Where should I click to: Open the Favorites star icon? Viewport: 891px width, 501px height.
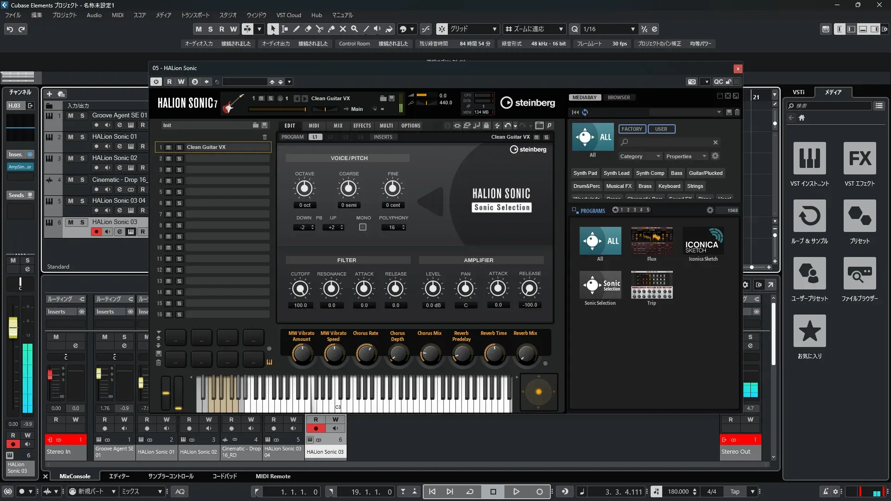pos(809,331)
